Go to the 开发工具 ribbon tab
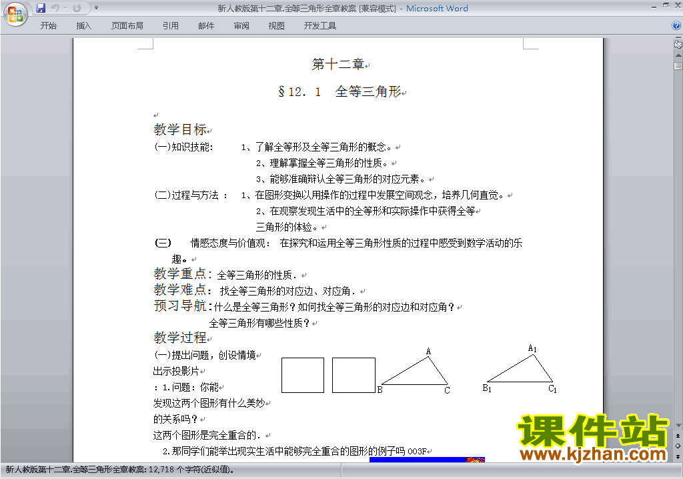 (x=320, y=26)
